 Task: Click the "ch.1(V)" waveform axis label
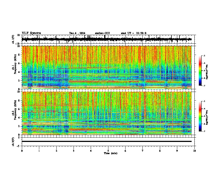(13, 39)
